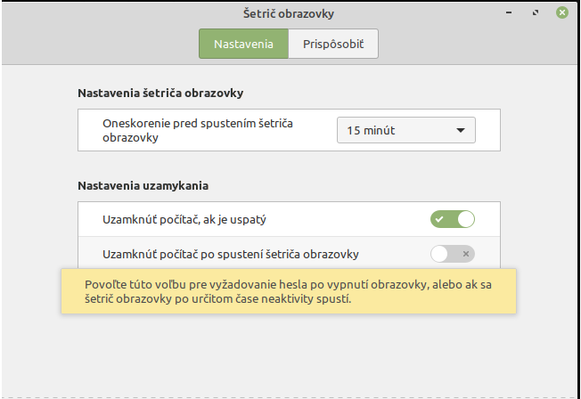Click the Nastavenia uzamykania section heading
This screenshot has height=399, width=581.
(143, 186)
